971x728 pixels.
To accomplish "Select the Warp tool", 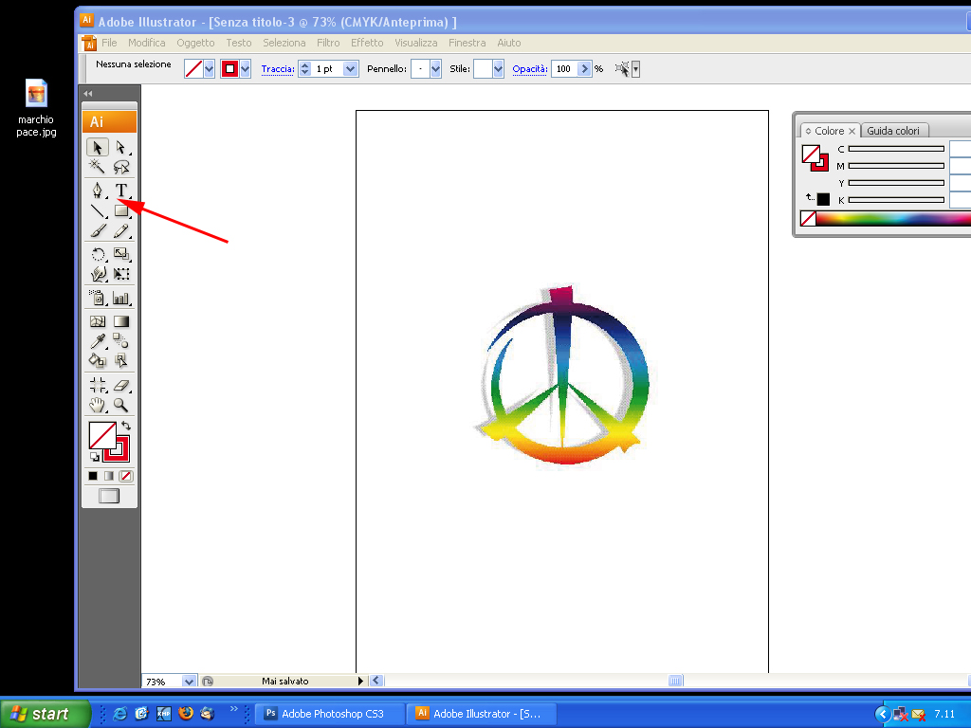I will [x=98, y=274].
